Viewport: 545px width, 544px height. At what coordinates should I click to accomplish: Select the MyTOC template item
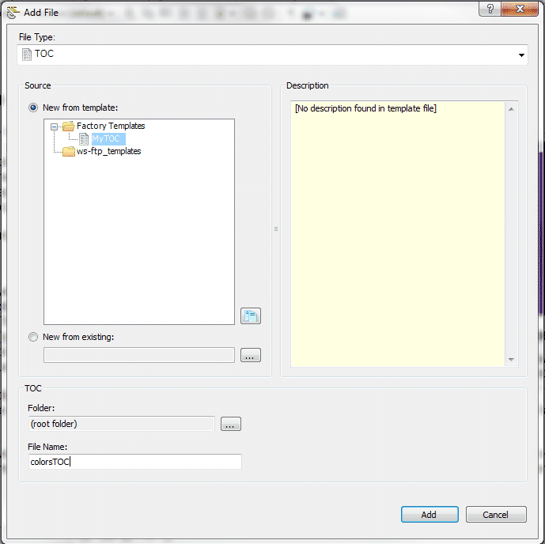pos(106,138)
